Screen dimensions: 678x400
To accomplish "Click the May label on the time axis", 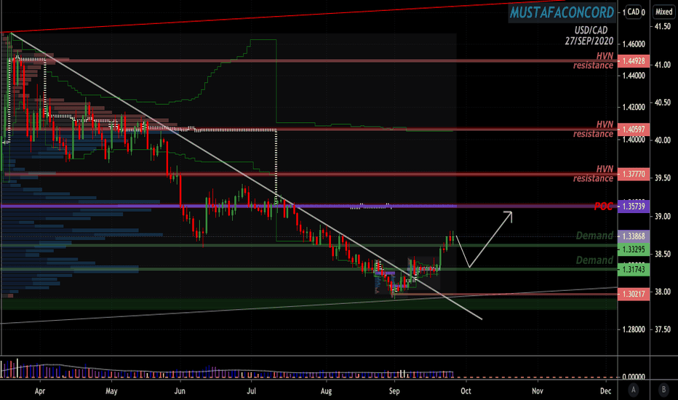I will point(111,391).
